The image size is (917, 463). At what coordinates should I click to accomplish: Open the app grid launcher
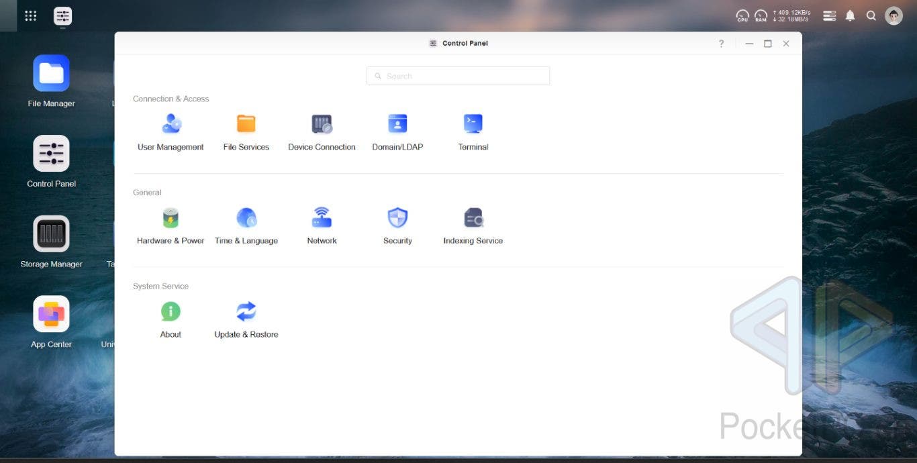click(x=30, y=15)
